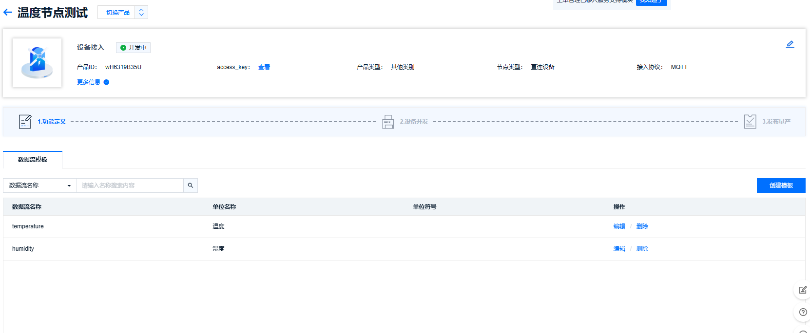This screenshot has height=333, width=810.
Task: Click the 设备开发 step printer icon
Action: pos(388,122)
